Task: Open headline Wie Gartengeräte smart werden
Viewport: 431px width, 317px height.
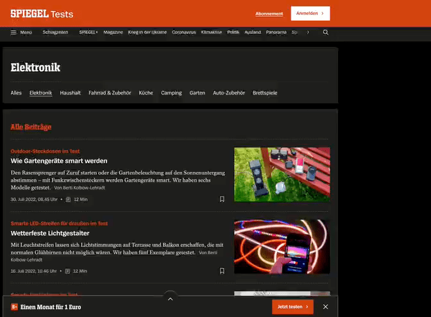Action: pyautogui.click(x=59, y=160)
